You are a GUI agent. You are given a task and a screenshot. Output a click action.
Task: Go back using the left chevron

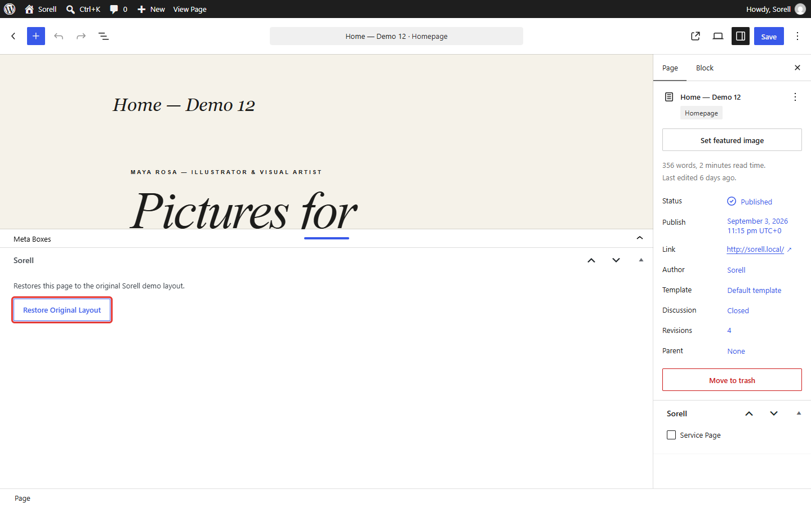(x=14, y=36)
